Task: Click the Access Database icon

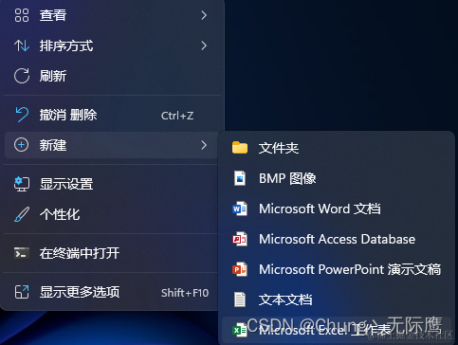Action: coord(240,239)
